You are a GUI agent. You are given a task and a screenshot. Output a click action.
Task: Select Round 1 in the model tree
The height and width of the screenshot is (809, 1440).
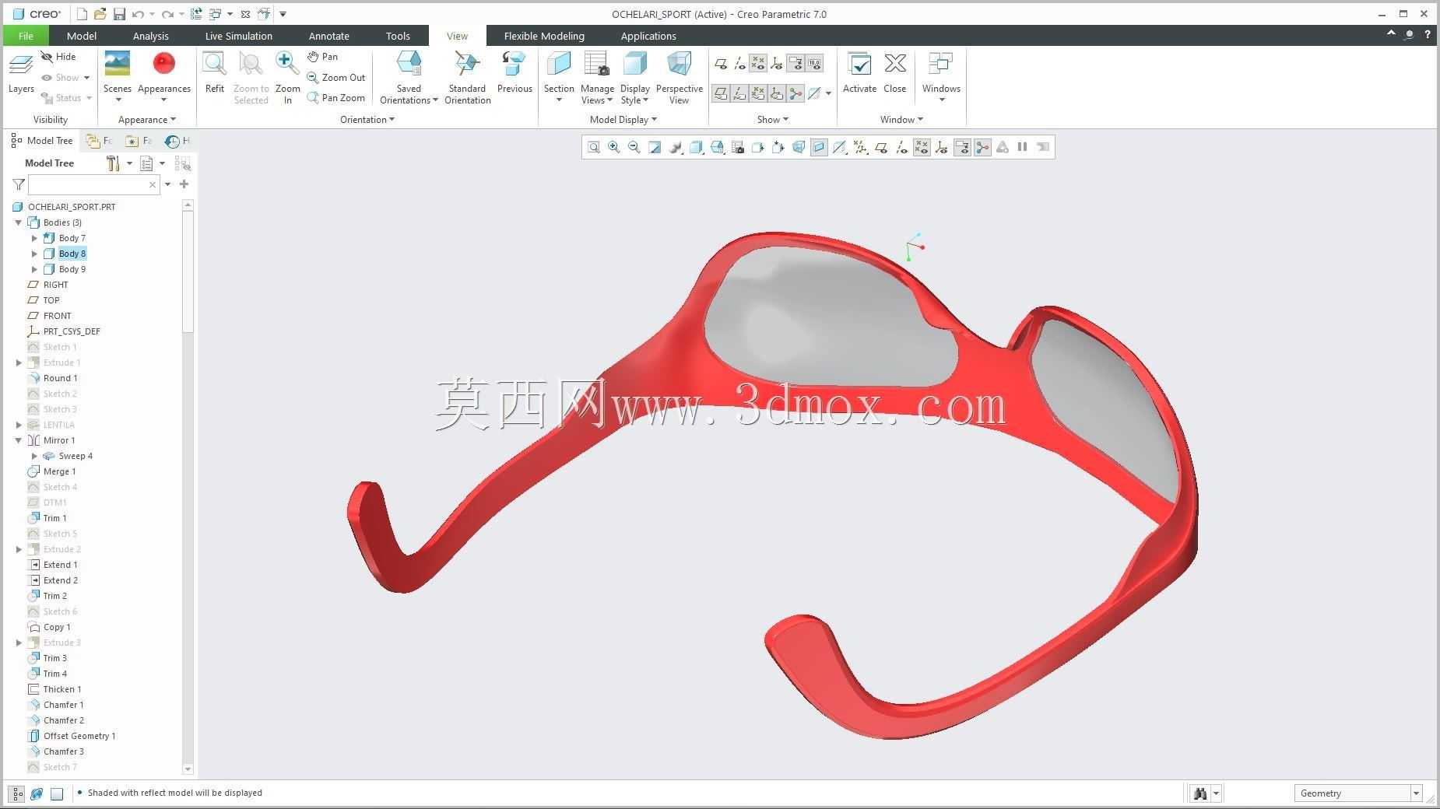click(60, 378)
